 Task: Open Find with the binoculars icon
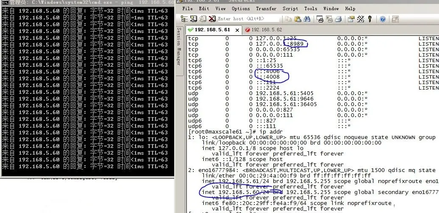[307, 19]
